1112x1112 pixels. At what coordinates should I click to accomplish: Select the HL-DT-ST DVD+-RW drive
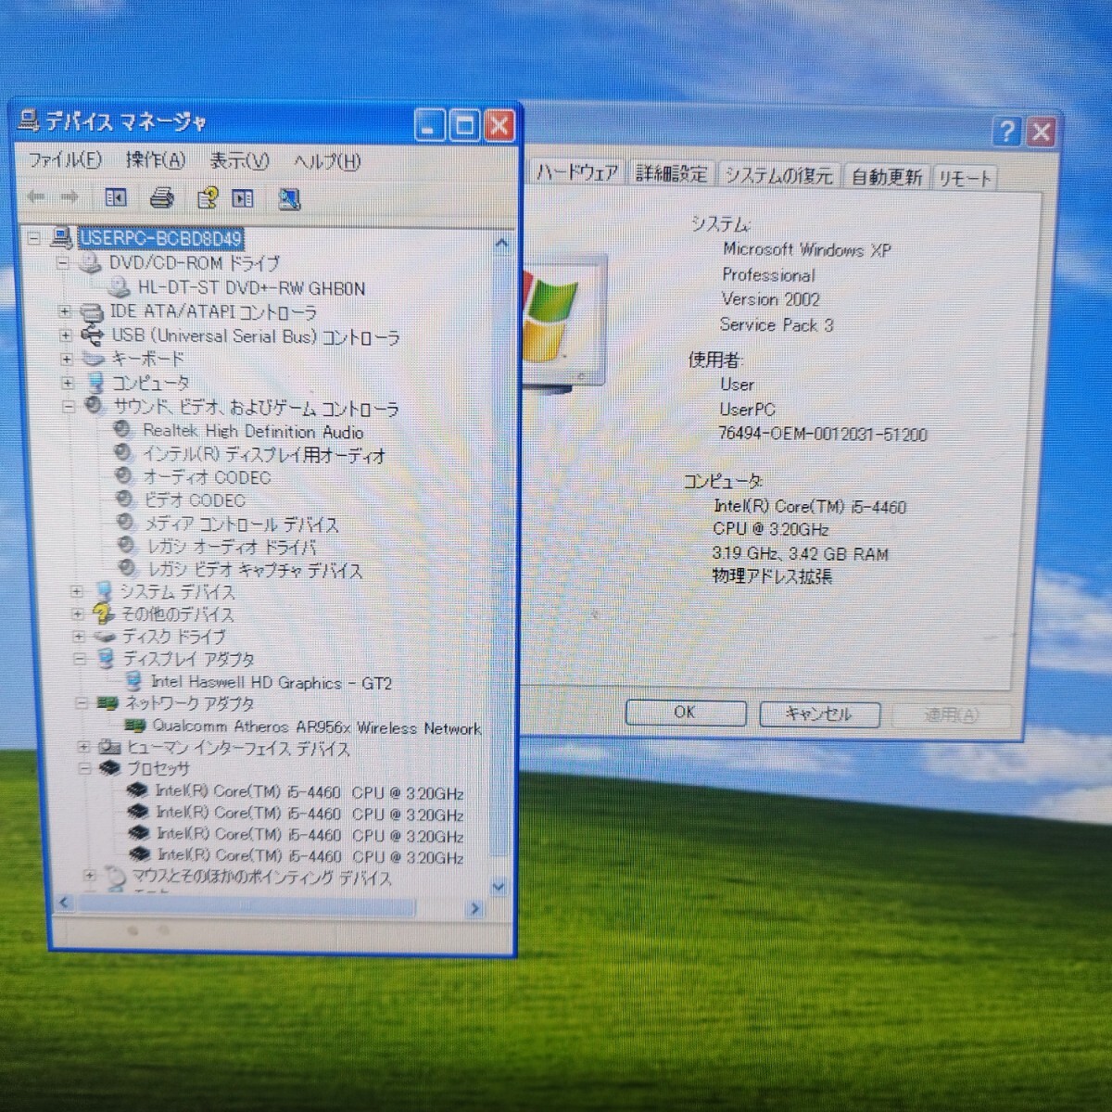(250, 288)
